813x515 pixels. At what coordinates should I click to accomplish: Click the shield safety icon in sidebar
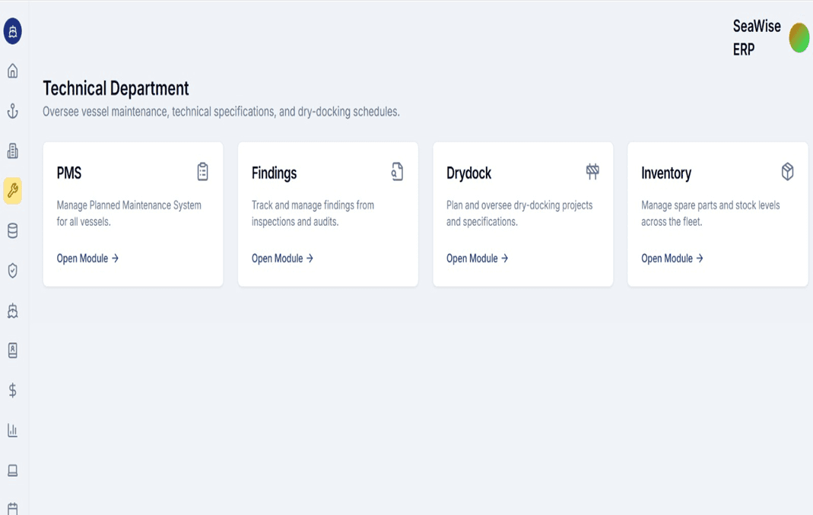(12, 271)
